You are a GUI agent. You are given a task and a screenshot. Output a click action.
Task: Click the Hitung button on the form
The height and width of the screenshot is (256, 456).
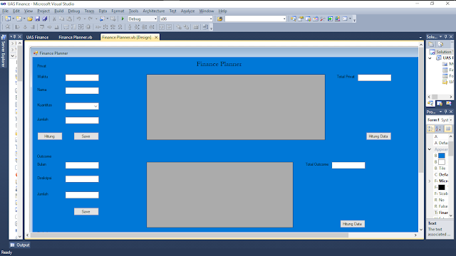point(50,137)
